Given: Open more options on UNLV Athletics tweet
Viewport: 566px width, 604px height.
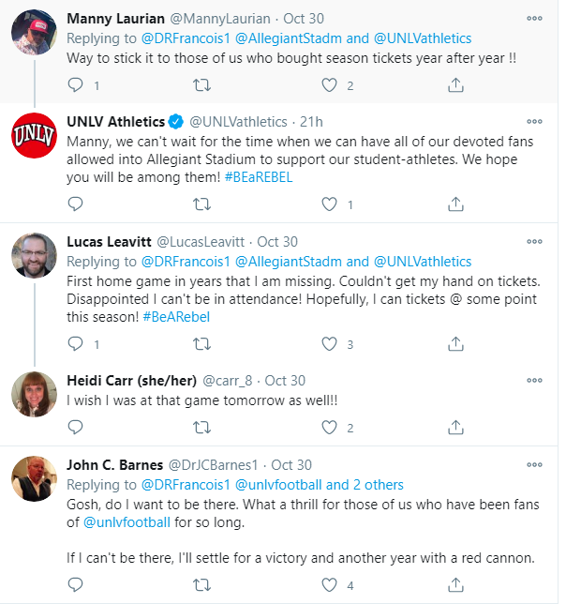Looking at the screenshot, I should coord(534,121).
